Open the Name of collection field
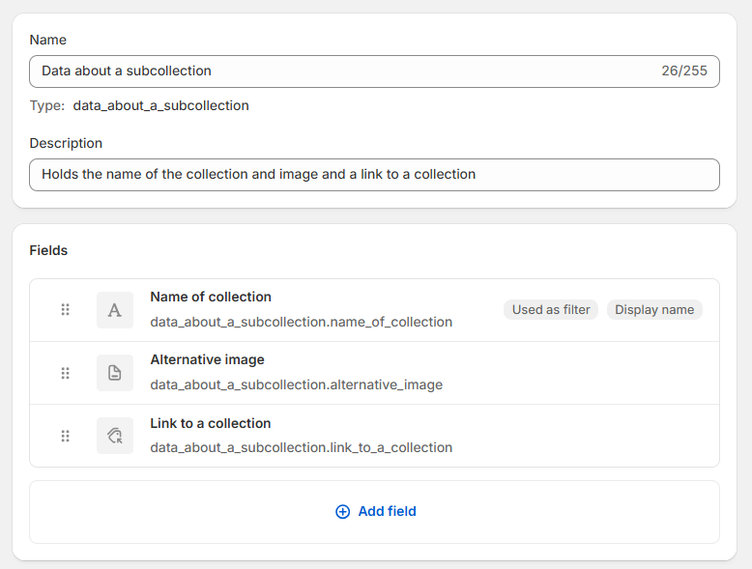Viewport: 752px width, 569px height. [x=211, y=298]
